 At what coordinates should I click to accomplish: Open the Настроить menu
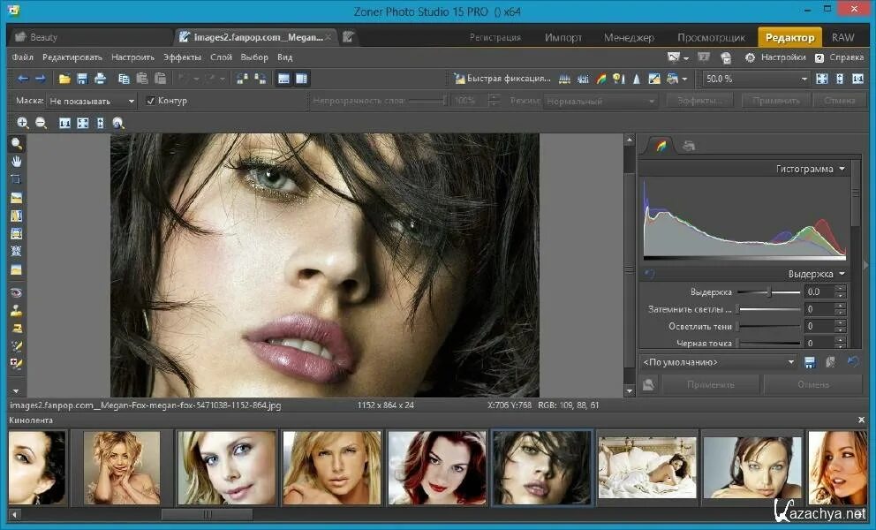[x=132, y=57]
